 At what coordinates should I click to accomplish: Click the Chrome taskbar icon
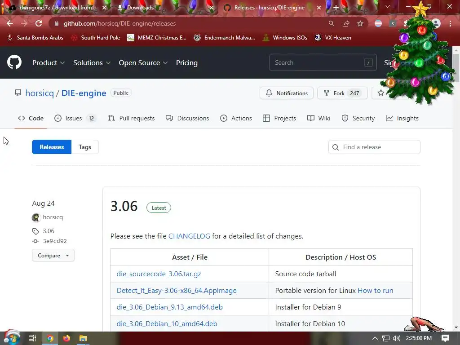click(x=50, y=338)
